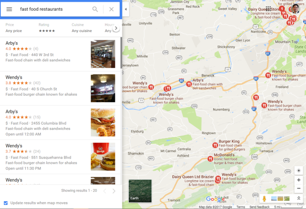
Task: Expand the imagery strip double arrow
Action: tap(299, 198)
